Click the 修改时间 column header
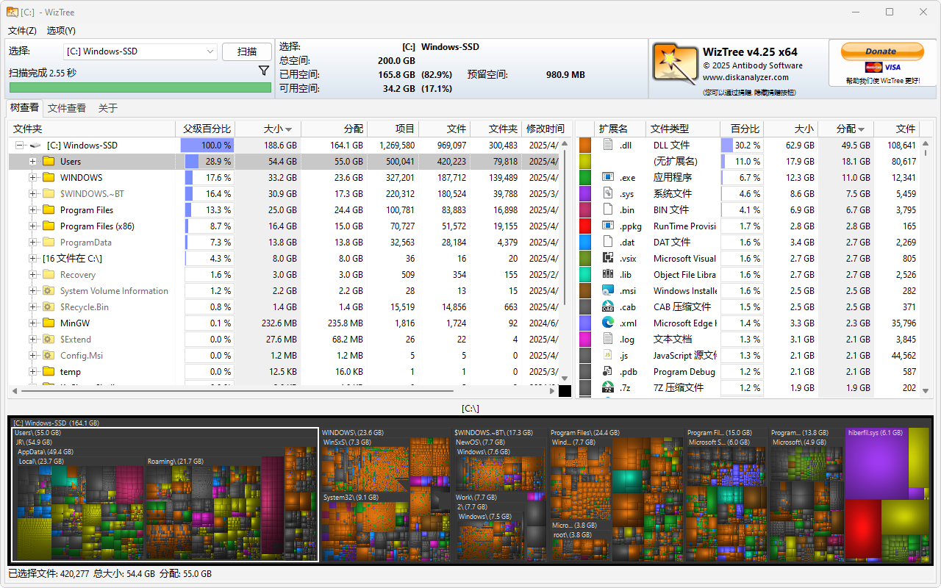Image resolution: width=941 pixels, height=588 pixels. (545, 129)
